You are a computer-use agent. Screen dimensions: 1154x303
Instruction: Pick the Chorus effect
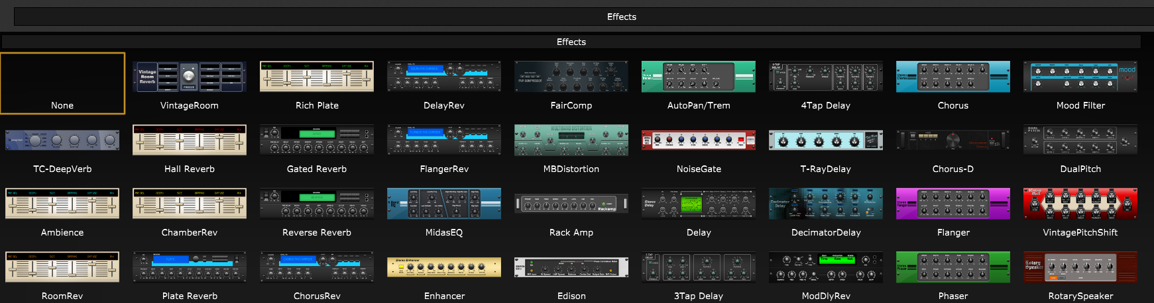point(953,83)
